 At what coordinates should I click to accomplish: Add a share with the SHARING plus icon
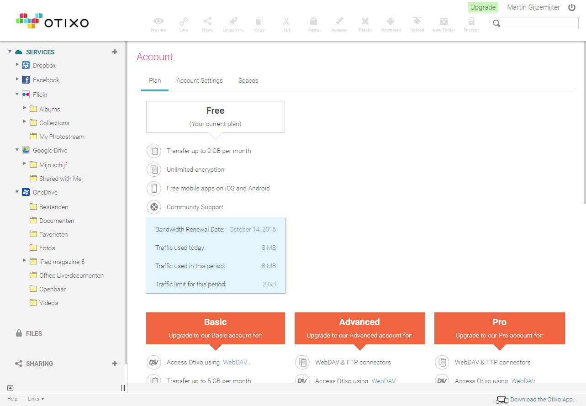coord(115,364)
